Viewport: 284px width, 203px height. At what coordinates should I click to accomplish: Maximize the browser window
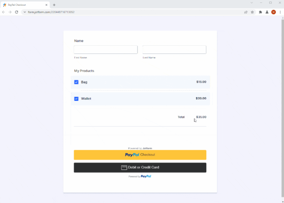click(270, 3)
